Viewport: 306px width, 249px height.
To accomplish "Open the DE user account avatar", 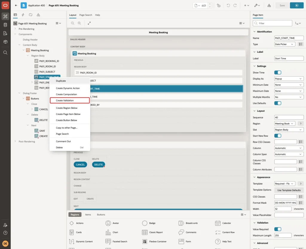I will (x=5, y=244).
